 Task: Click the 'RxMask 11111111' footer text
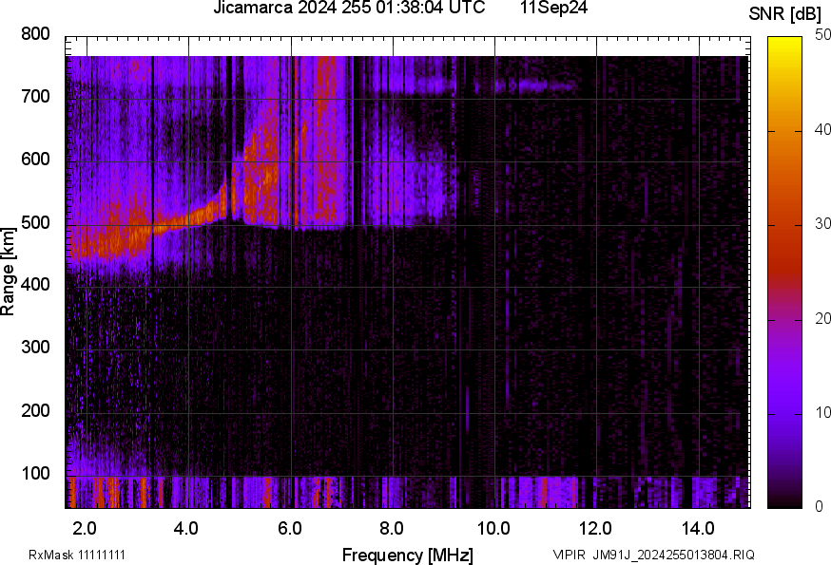pyautogui.click(x=77, y=555)
